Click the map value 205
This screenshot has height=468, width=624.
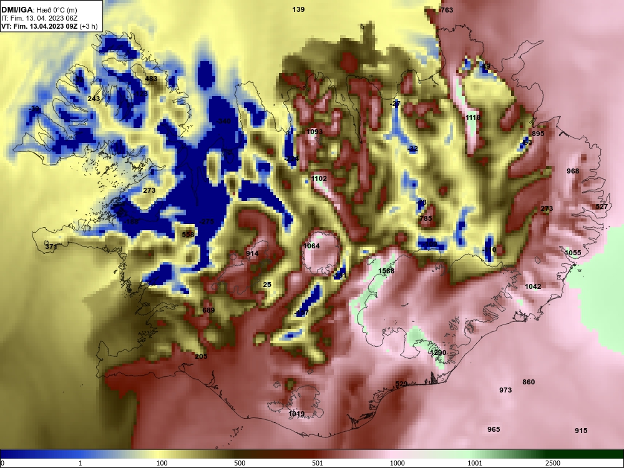(x=201, y=356)
